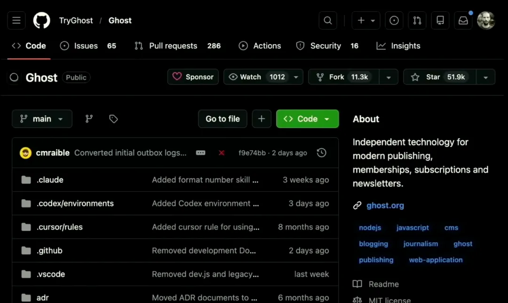Screen dimensions: 508x303
Task: Open the repositories header icon
Action: 440,20
